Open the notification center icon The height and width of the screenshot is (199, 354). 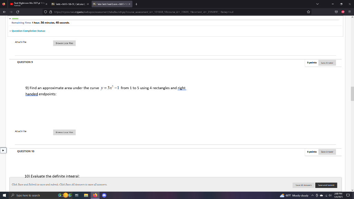348,196
